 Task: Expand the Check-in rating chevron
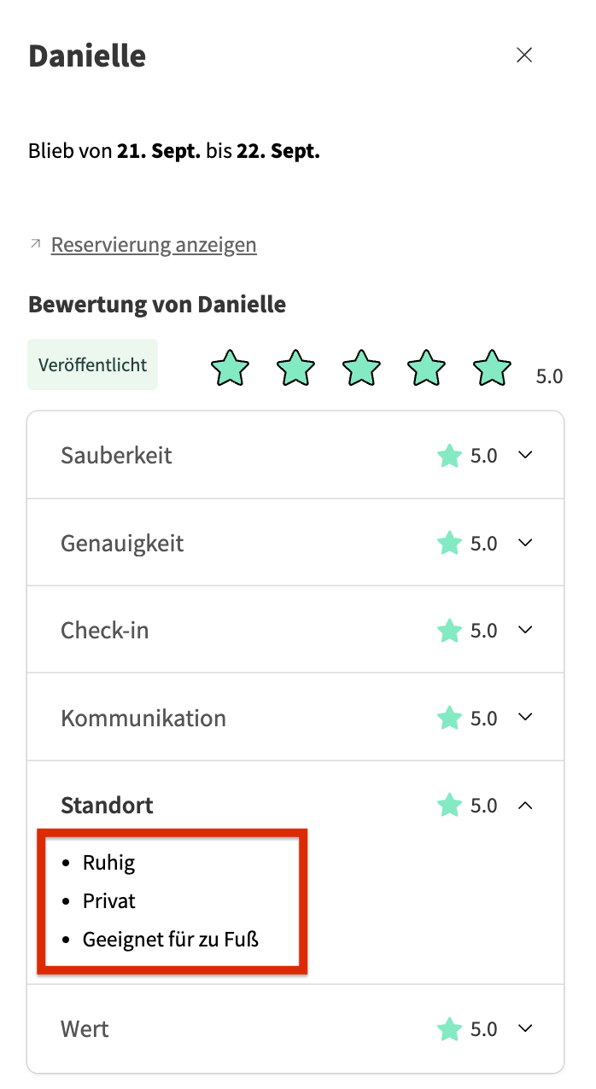coord(526,630)
